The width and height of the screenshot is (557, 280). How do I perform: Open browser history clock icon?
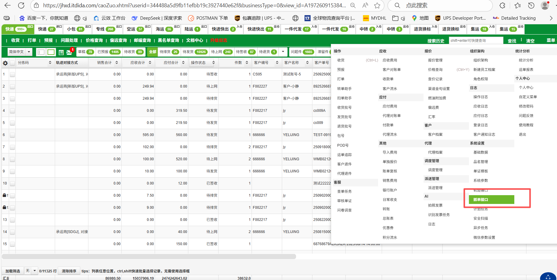click(x=531, y=5)
